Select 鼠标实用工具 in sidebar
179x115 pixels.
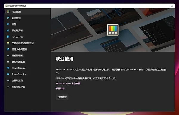(x=27, y=62)
